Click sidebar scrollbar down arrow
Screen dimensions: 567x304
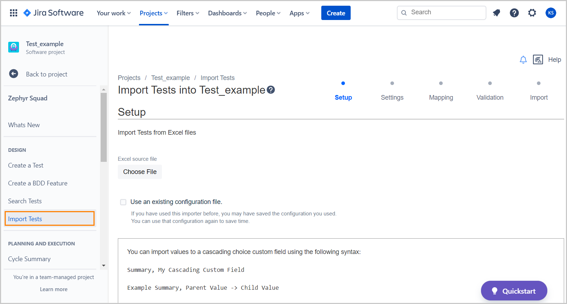(x=104, y=265)
